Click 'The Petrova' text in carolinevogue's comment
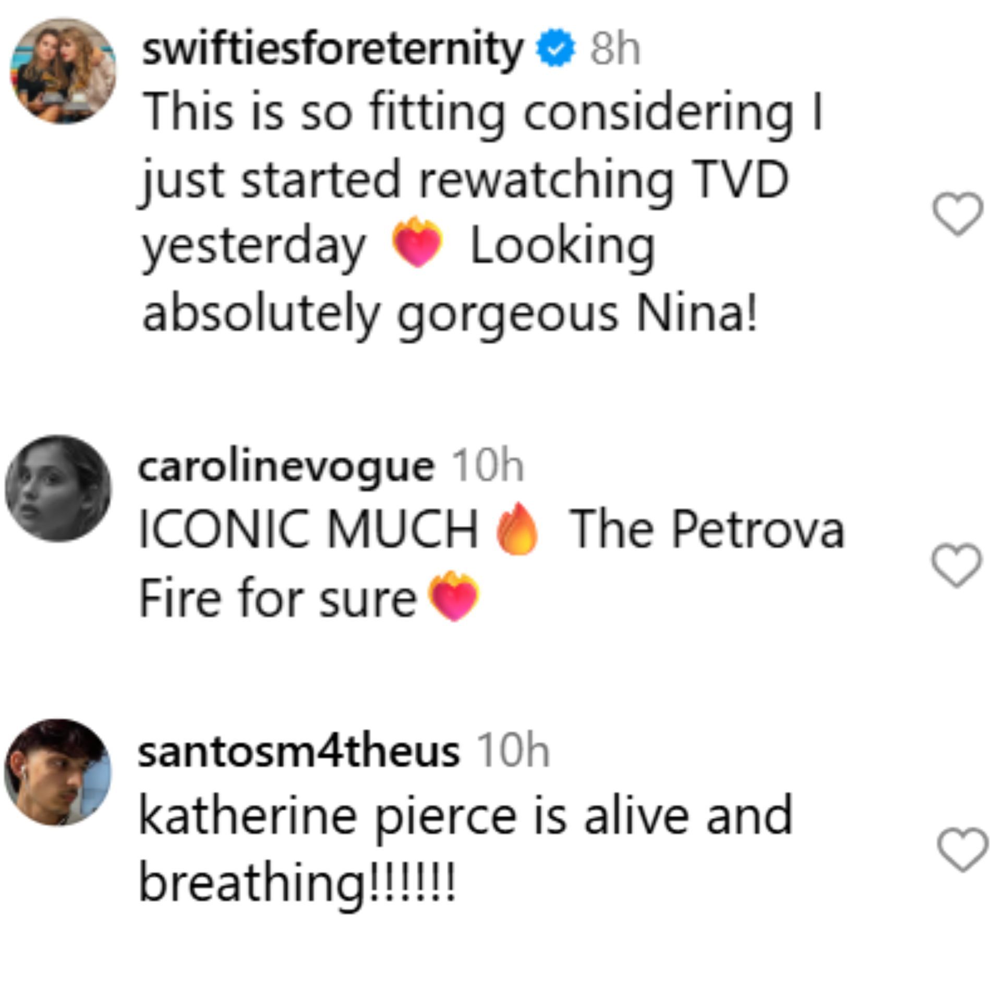 point(707,530)
